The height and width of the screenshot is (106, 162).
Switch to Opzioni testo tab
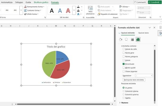[x=143, y=33]
